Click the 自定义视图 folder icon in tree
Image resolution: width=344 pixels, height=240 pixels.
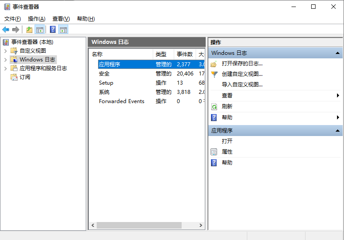[x=14, y=51]
